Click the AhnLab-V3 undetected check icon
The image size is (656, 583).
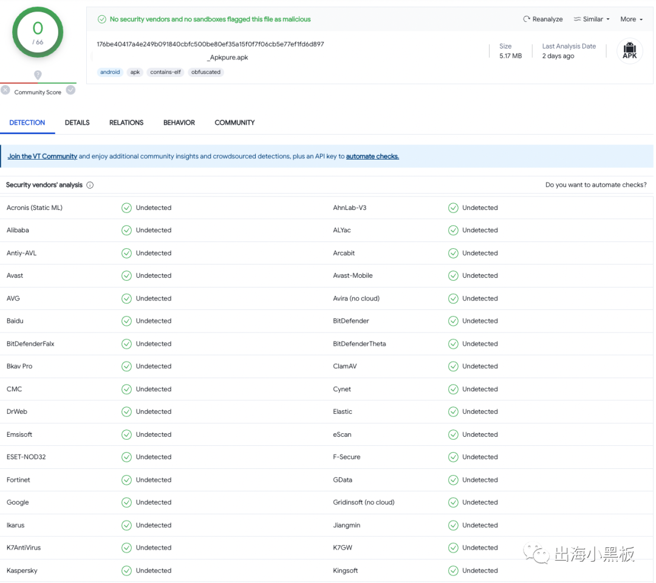(x=453, y=207)
